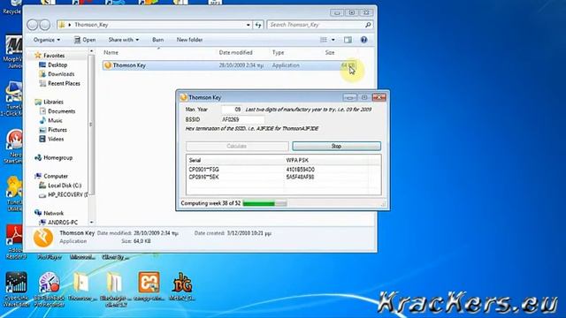The height and width of the screenshot is (318, 566).
Task: Select Computer in navigation pane
Action: [56, 177]
